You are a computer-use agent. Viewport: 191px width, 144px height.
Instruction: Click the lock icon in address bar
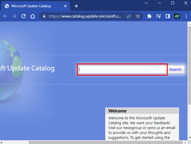[44, 16]
